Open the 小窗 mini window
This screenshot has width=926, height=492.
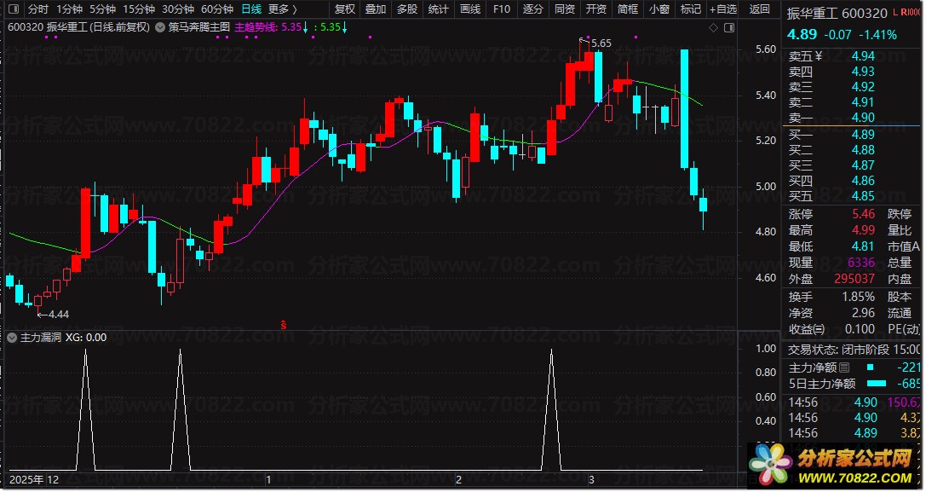[659, 9]
